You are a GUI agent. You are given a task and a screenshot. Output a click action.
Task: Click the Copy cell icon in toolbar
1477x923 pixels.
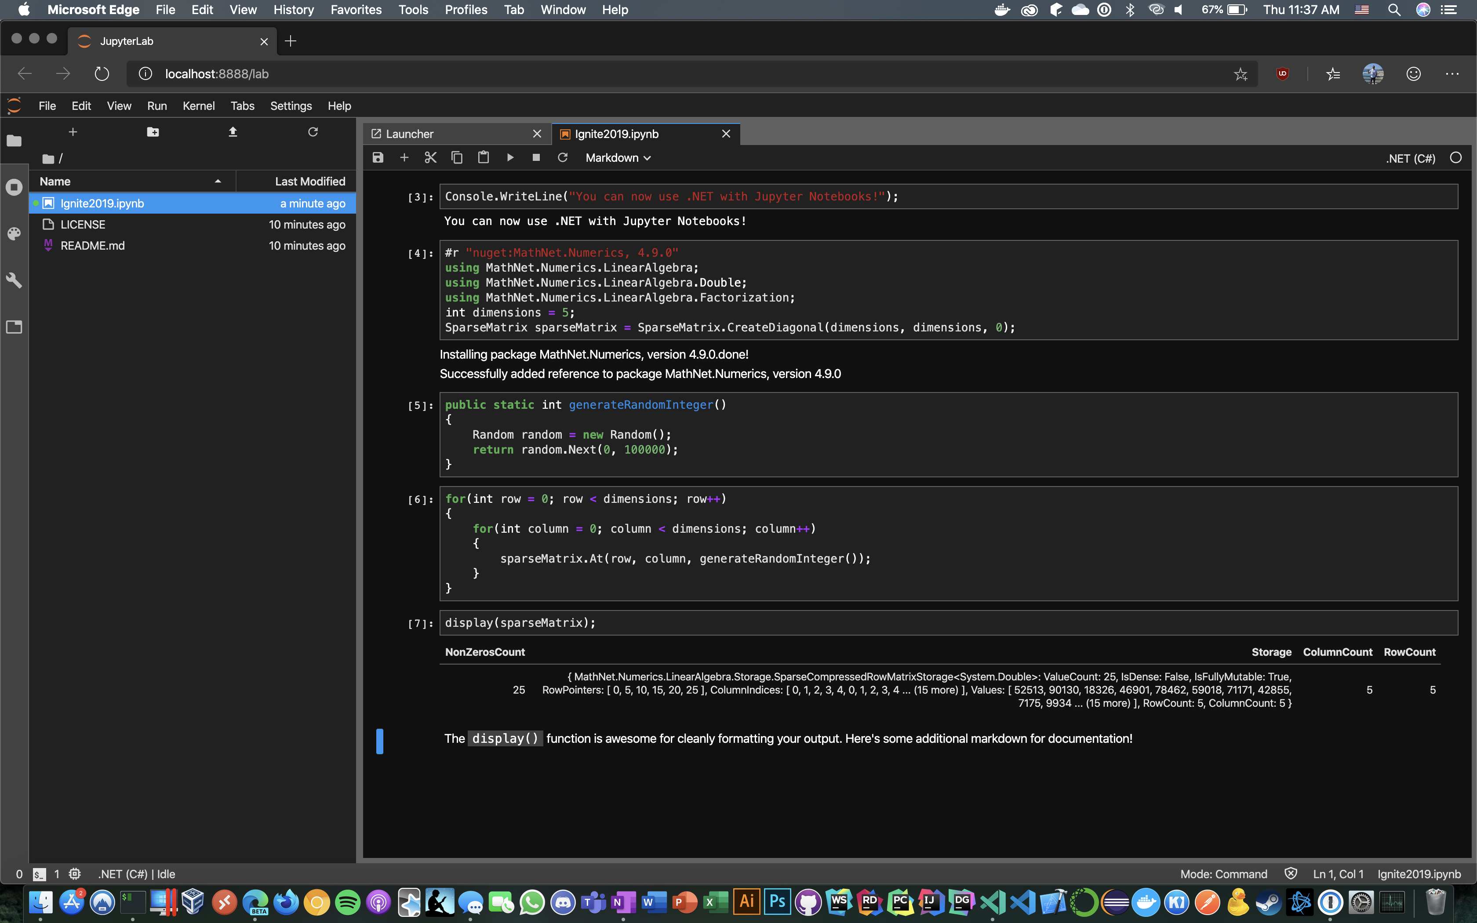(456, 157)
